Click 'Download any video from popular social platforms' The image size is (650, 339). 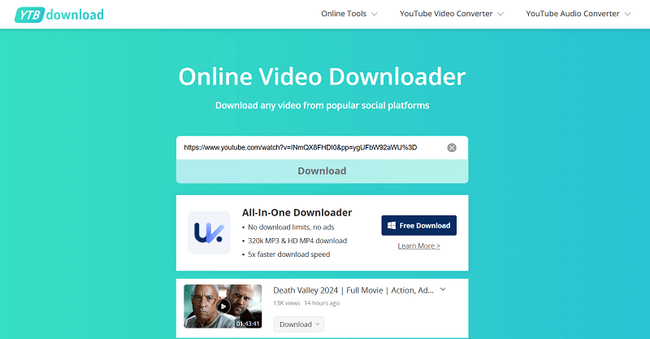(x=322, y=106)
